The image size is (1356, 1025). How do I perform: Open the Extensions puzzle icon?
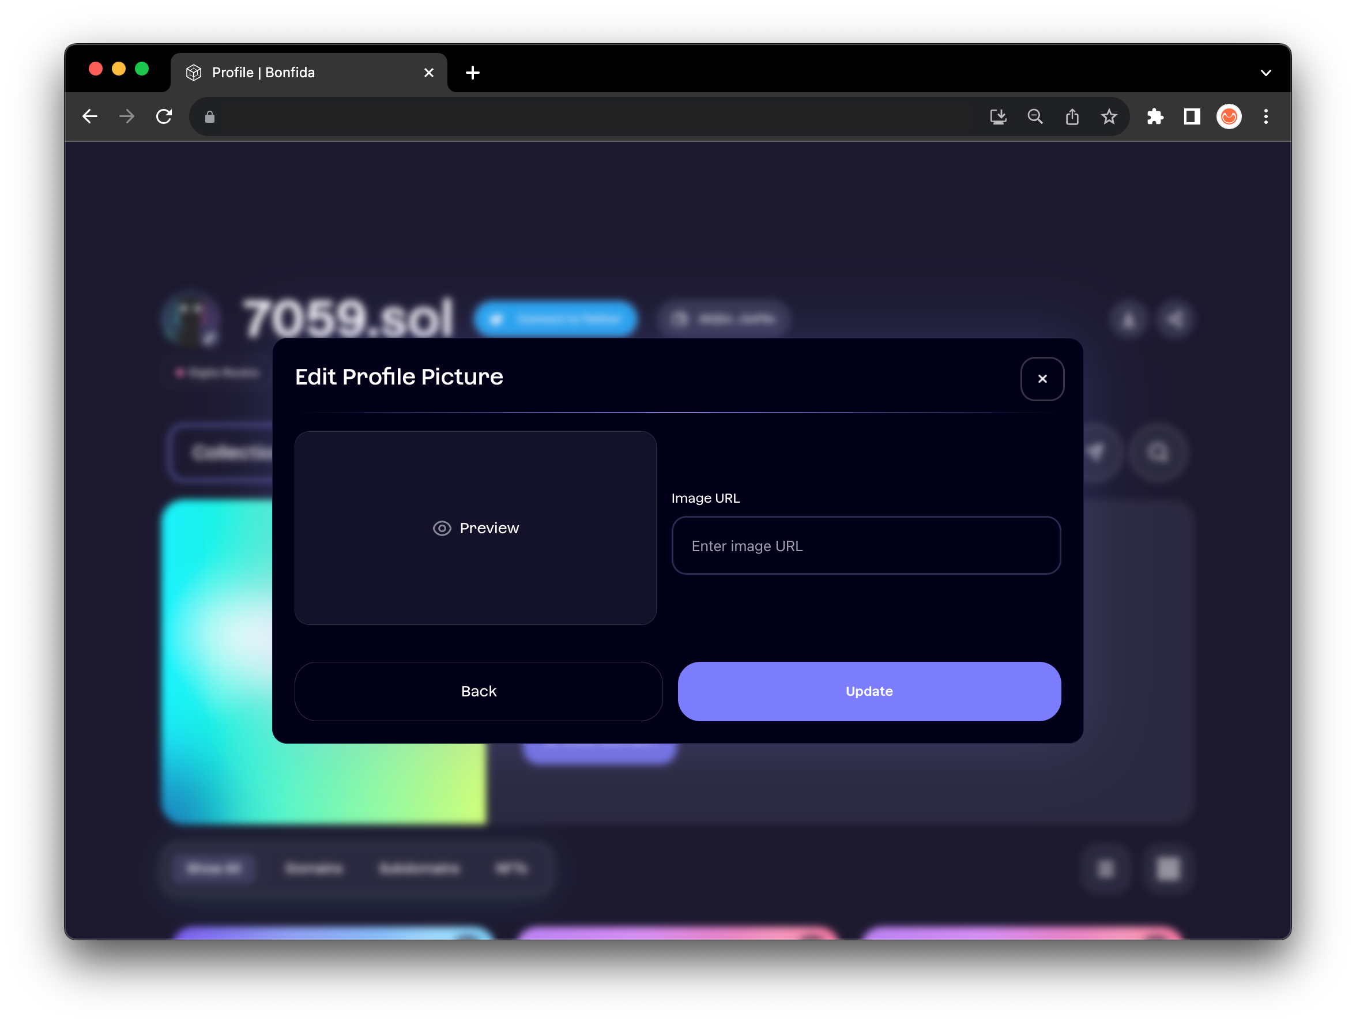(x=1155, y=116)
